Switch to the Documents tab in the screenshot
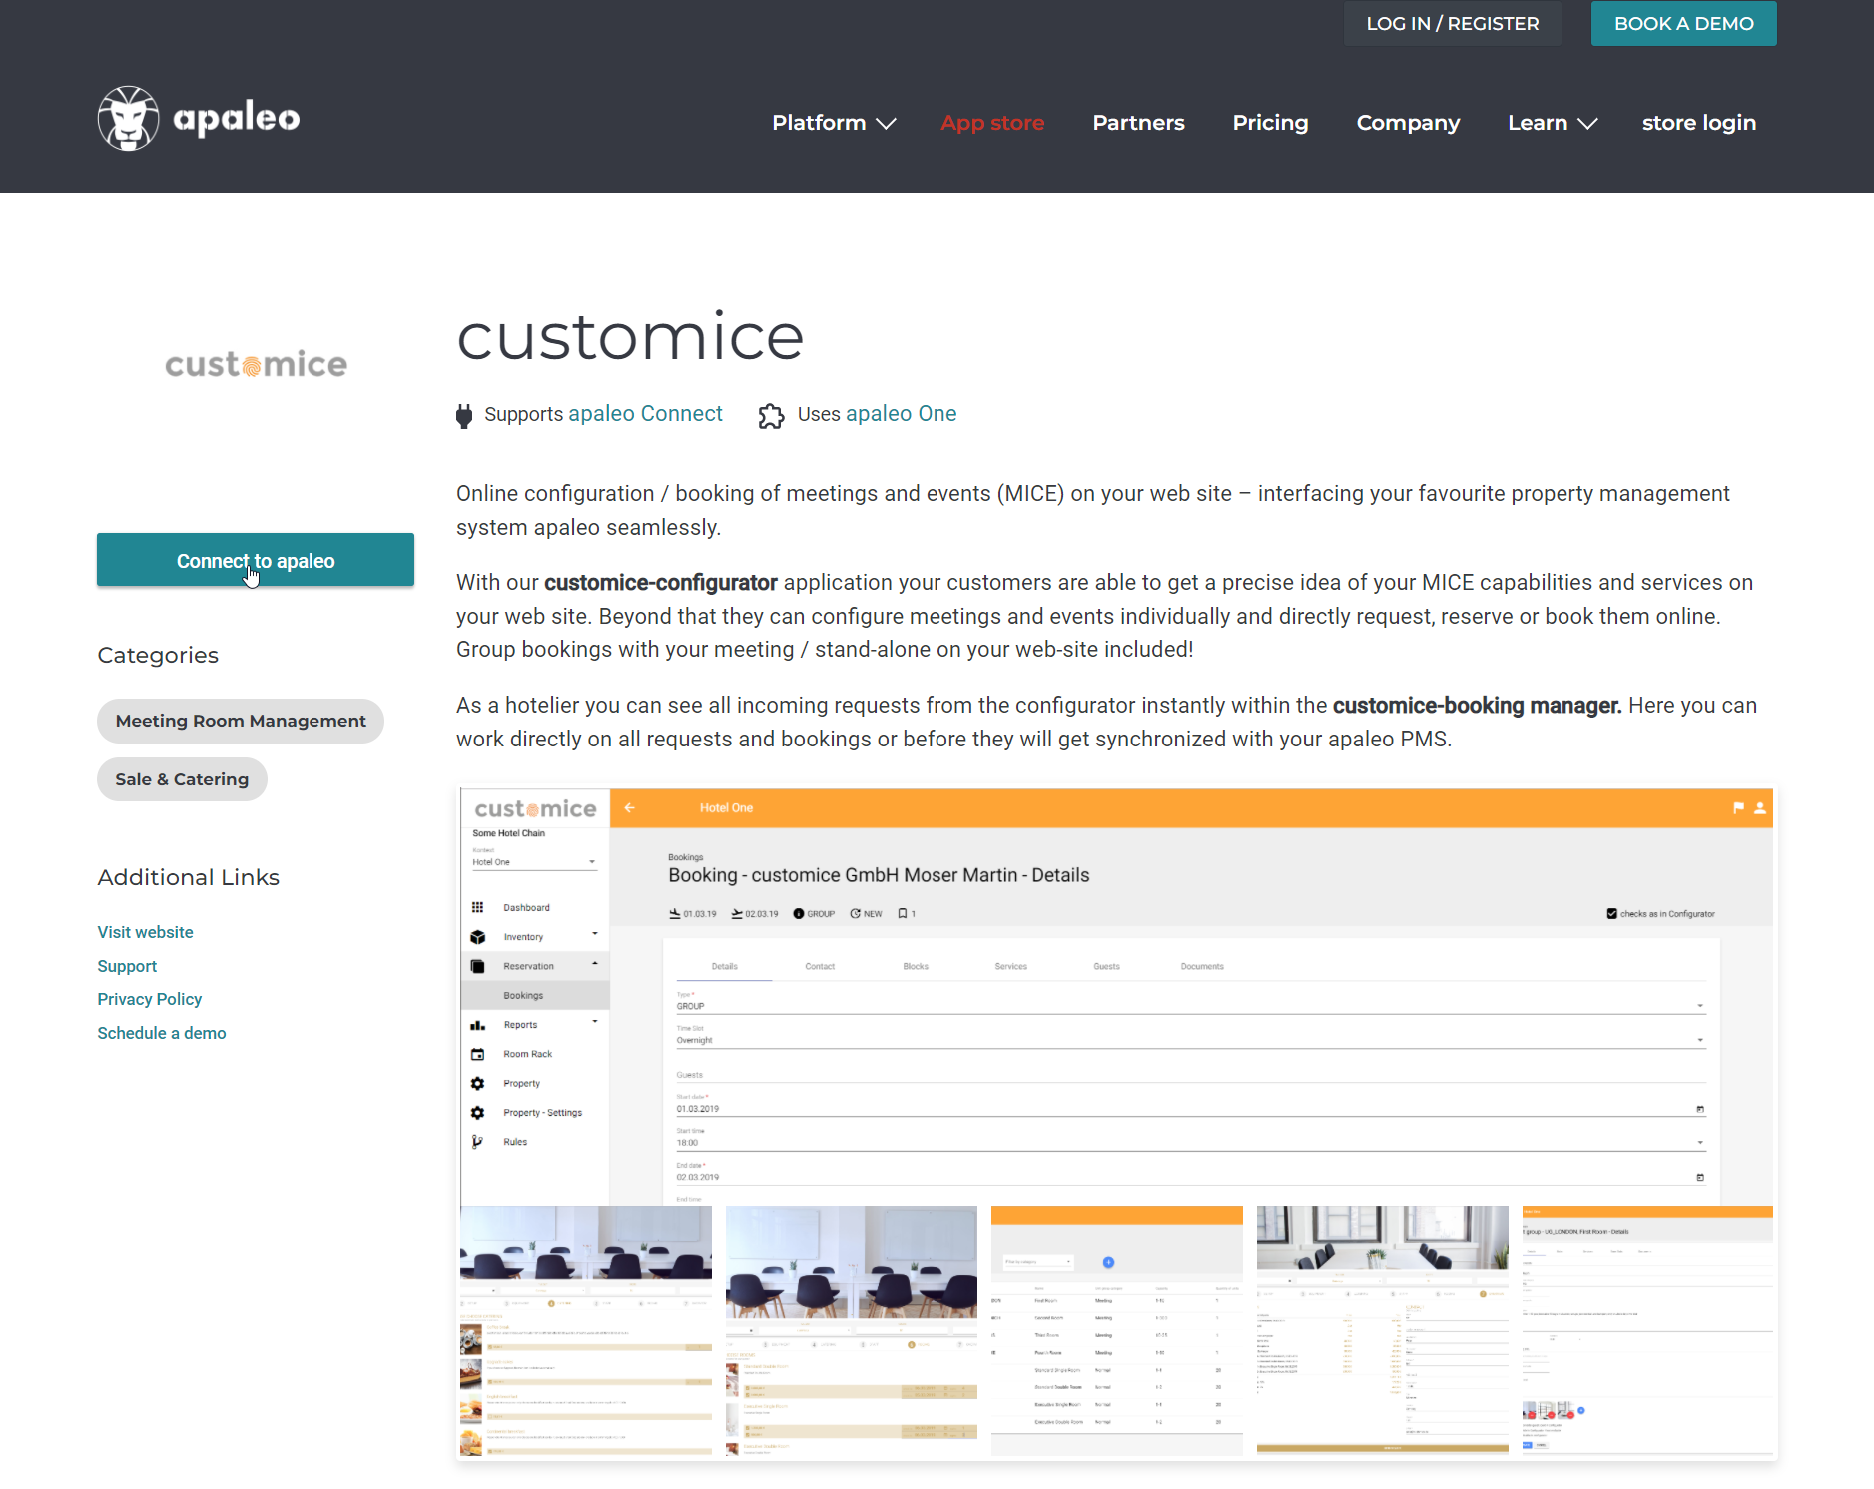1874x1489 pixels. (1202, 966)
